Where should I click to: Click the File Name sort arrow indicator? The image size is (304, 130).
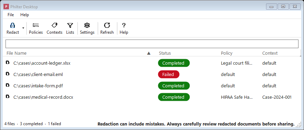click(x=149, y=53)
